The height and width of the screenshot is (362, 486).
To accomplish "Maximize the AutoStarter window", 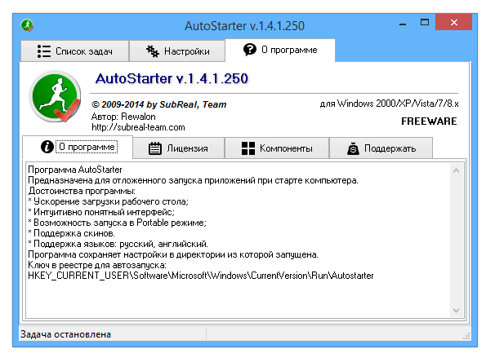I will point(425,22).
